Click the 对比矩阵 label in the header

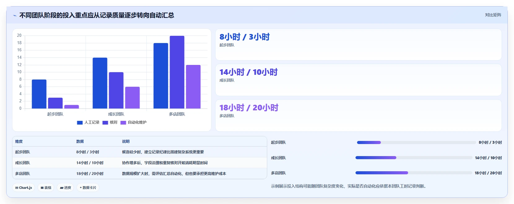493,15
